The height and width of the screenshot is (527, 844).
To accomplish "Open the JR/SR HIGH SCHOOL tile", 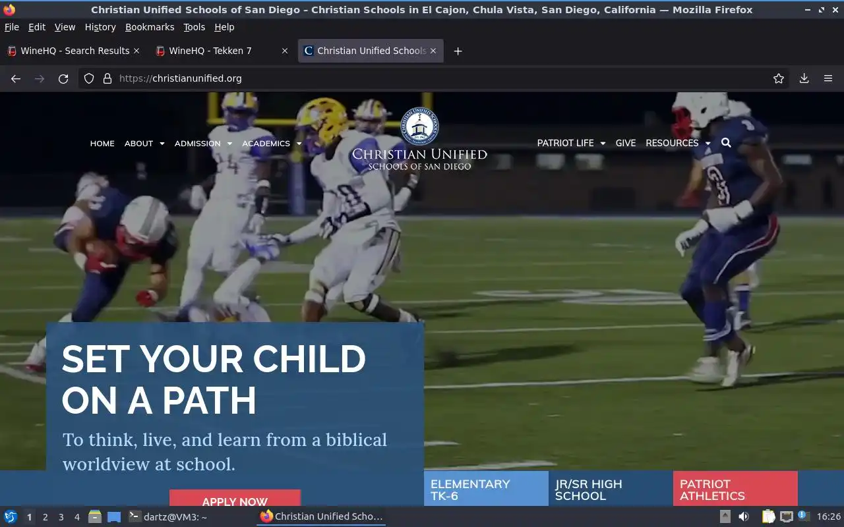I will (x=611, y=489).
